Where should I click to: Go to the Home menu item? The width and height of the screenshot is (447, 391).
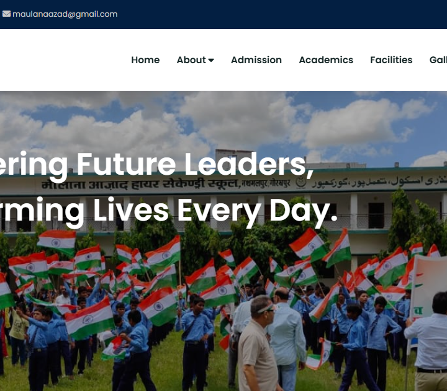[x=145, y=60]
